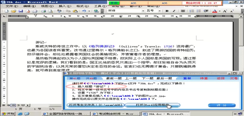Decrease the paragraph indent
The image size is (244, 116).
pos(206,11)
